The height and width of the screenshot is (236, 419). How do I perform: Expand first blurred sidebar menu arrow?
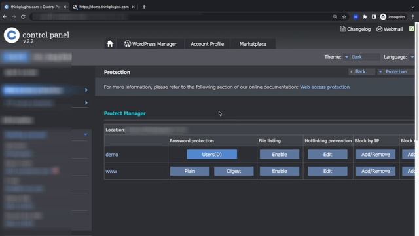86,90
